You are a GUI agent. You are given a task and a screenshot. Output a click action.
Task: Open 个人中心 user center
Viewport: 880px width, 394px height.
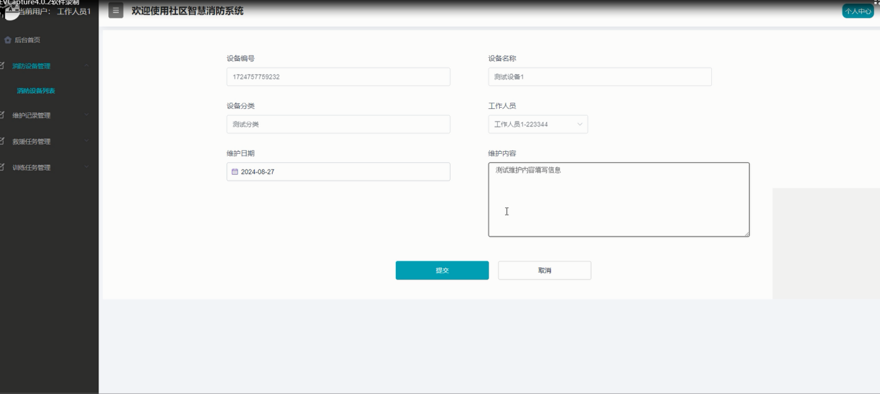tap(858, 11)
